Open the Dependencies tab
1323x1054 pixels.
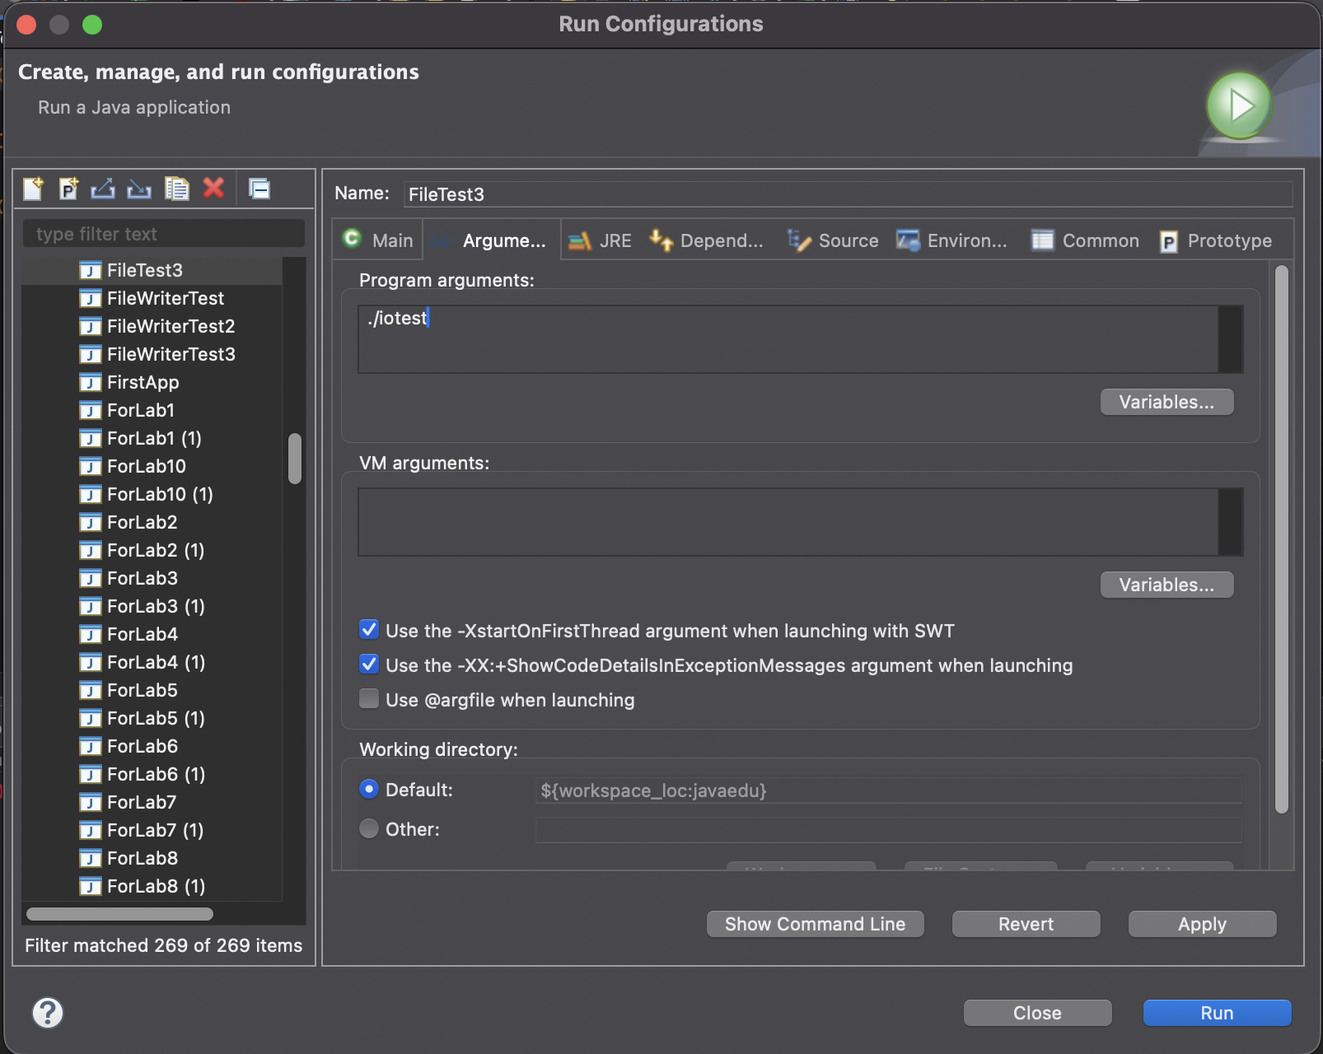pos(707,240)
